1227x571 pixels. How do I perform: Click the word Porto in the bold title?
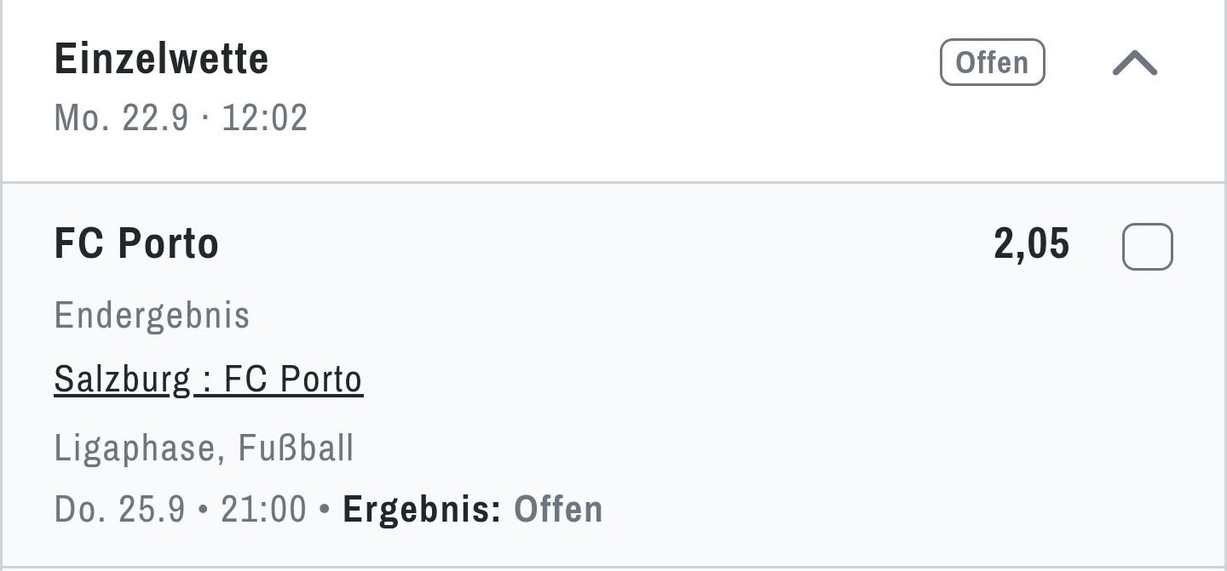pos(168,244)
